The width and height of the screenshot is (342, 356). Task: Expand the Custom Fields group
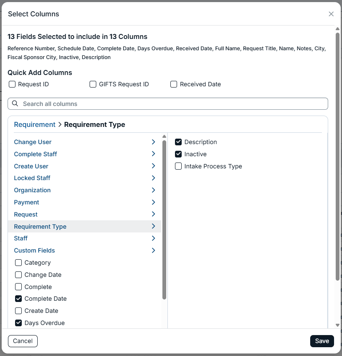[85, 250]
